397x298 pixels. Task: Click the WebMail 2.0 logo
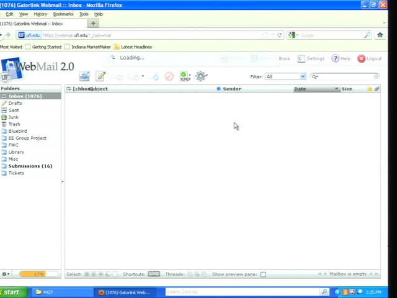37,69
